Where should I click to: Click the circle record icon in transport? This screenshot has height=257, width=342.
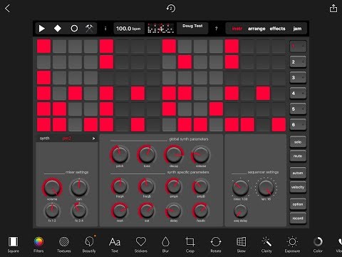[x=74, y=29]
